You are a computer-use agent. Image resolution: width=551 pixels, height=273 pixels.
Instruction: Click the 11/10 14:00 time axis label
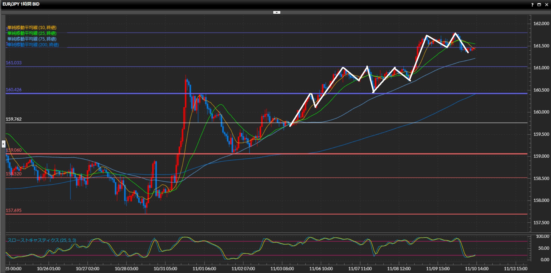pos(477,269)
